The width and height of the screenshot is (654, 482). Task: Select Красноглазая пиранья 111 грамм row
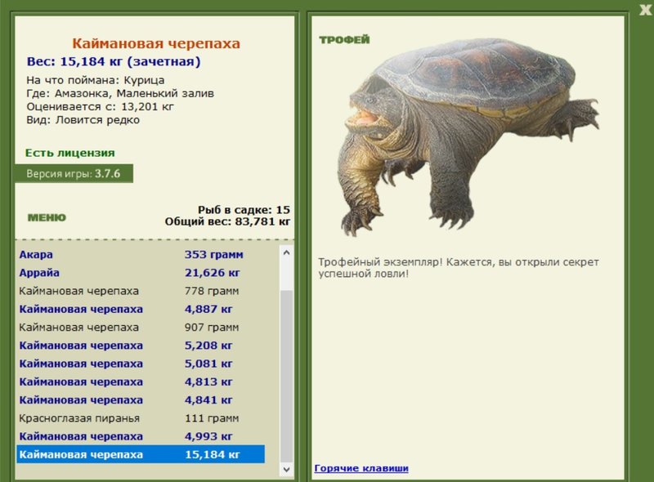(x=141, y=418)
